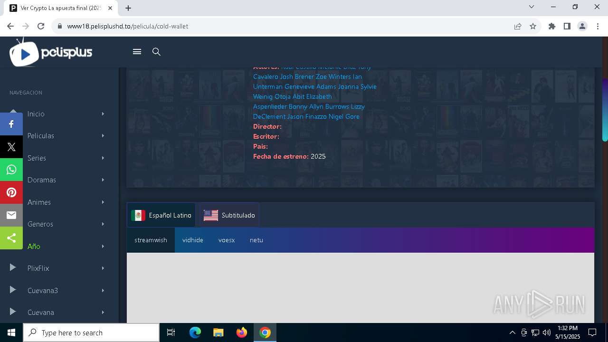Open actor link Allyn Burrows
The width and height of the screenshot is (608, 342).
click(329, 106)
